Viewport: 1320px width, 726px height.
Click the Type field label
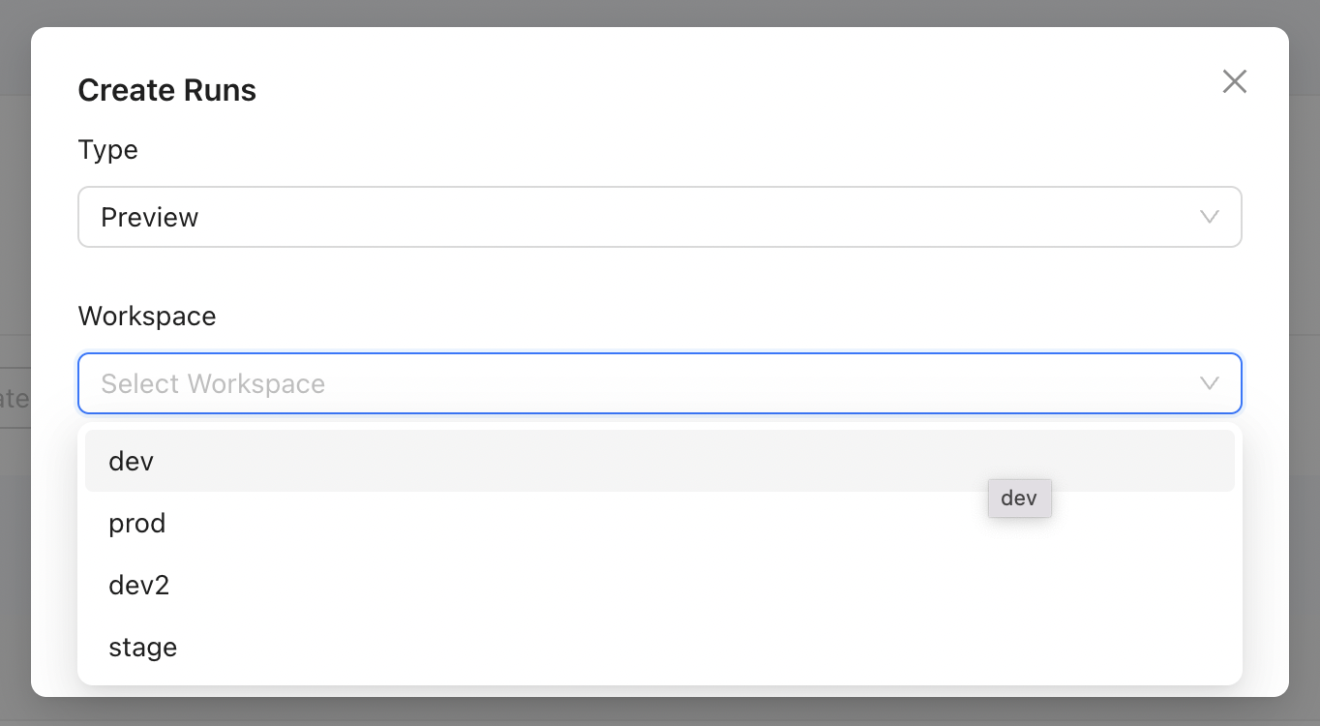(107, 150)
